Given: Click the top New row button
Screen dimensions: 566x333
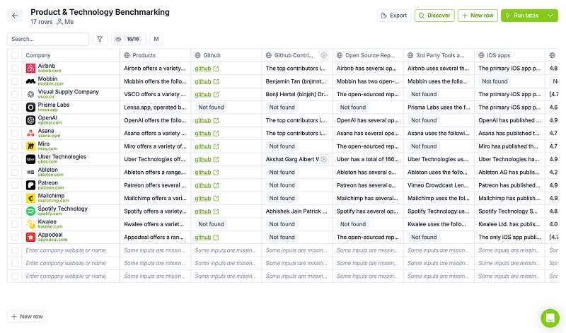Looking at the screenshot, I should 478,16.
